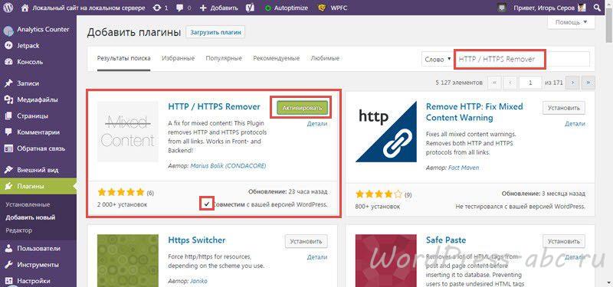Go to Установленные plugins submenu
The height and width of the screenshot is (287, 613).
(28, 204)
